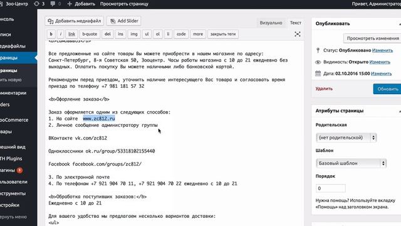Switch to the Текст editor tab
The width and height of the screenshot is (401, 226).
tap(295, 23)
